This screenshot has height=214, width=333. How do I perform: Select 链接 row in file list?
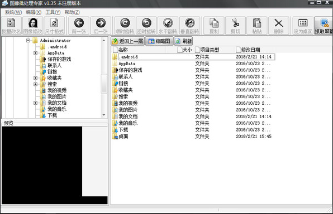193,83
